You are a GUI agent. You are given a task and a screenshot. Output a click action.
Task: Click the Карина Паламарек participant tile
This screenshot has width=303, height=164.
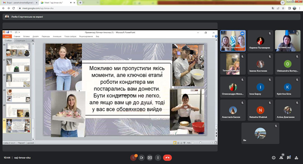(x=260, y=41)
